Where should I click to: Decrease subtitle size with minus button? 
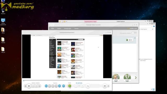(x=76, y=86)
